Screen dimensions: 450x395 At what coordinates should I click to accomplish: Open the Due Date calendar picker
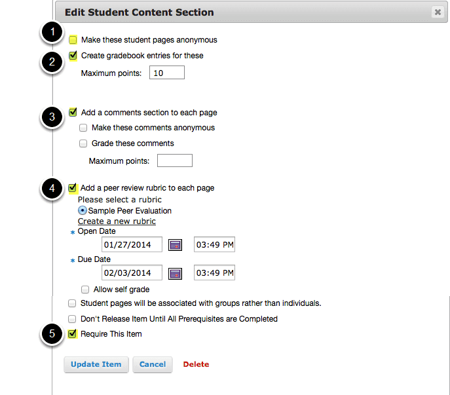[x=175, y=273]
